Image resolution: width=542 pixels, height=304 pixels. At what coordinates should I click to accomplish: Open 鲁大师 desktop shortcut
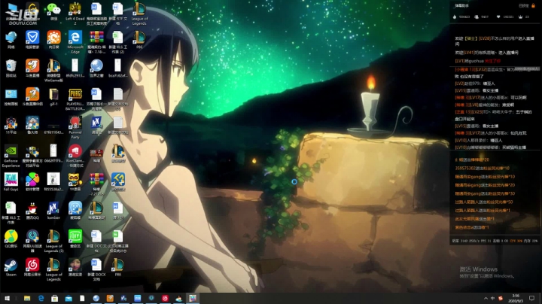pos(32,125)
